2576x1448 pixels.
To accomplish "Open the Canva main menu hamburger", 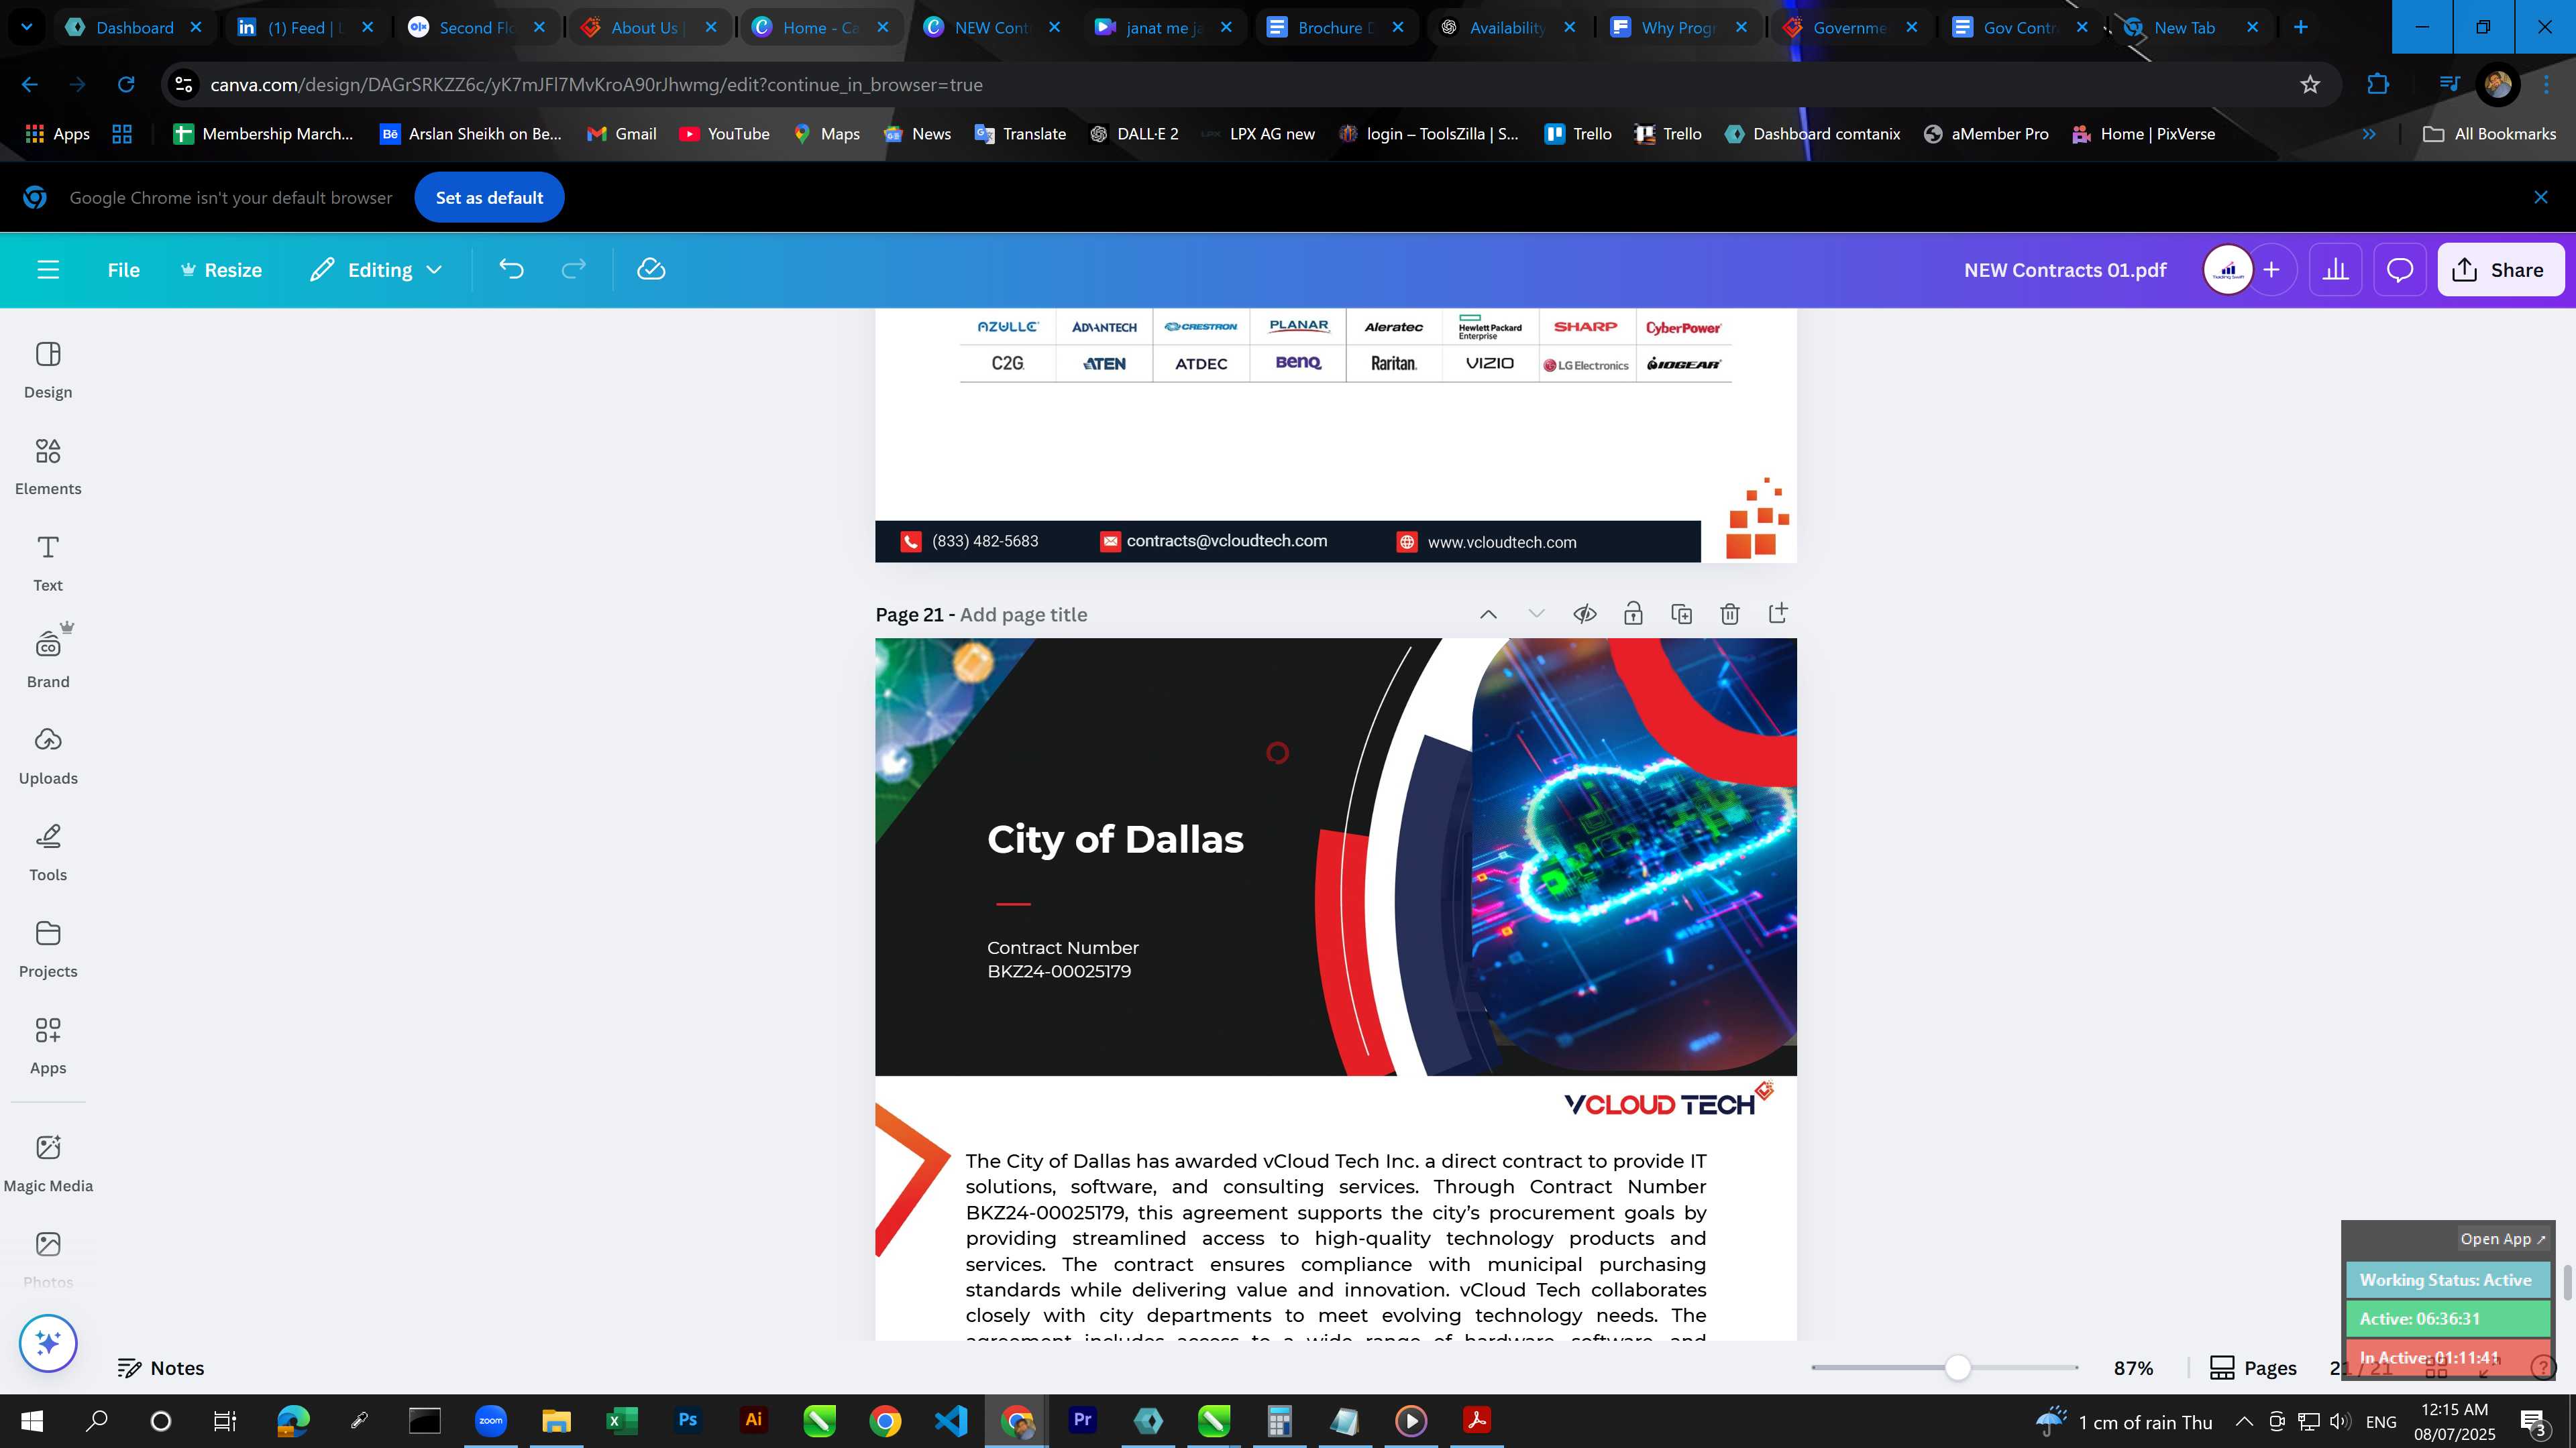I will (x=48, y=269).
